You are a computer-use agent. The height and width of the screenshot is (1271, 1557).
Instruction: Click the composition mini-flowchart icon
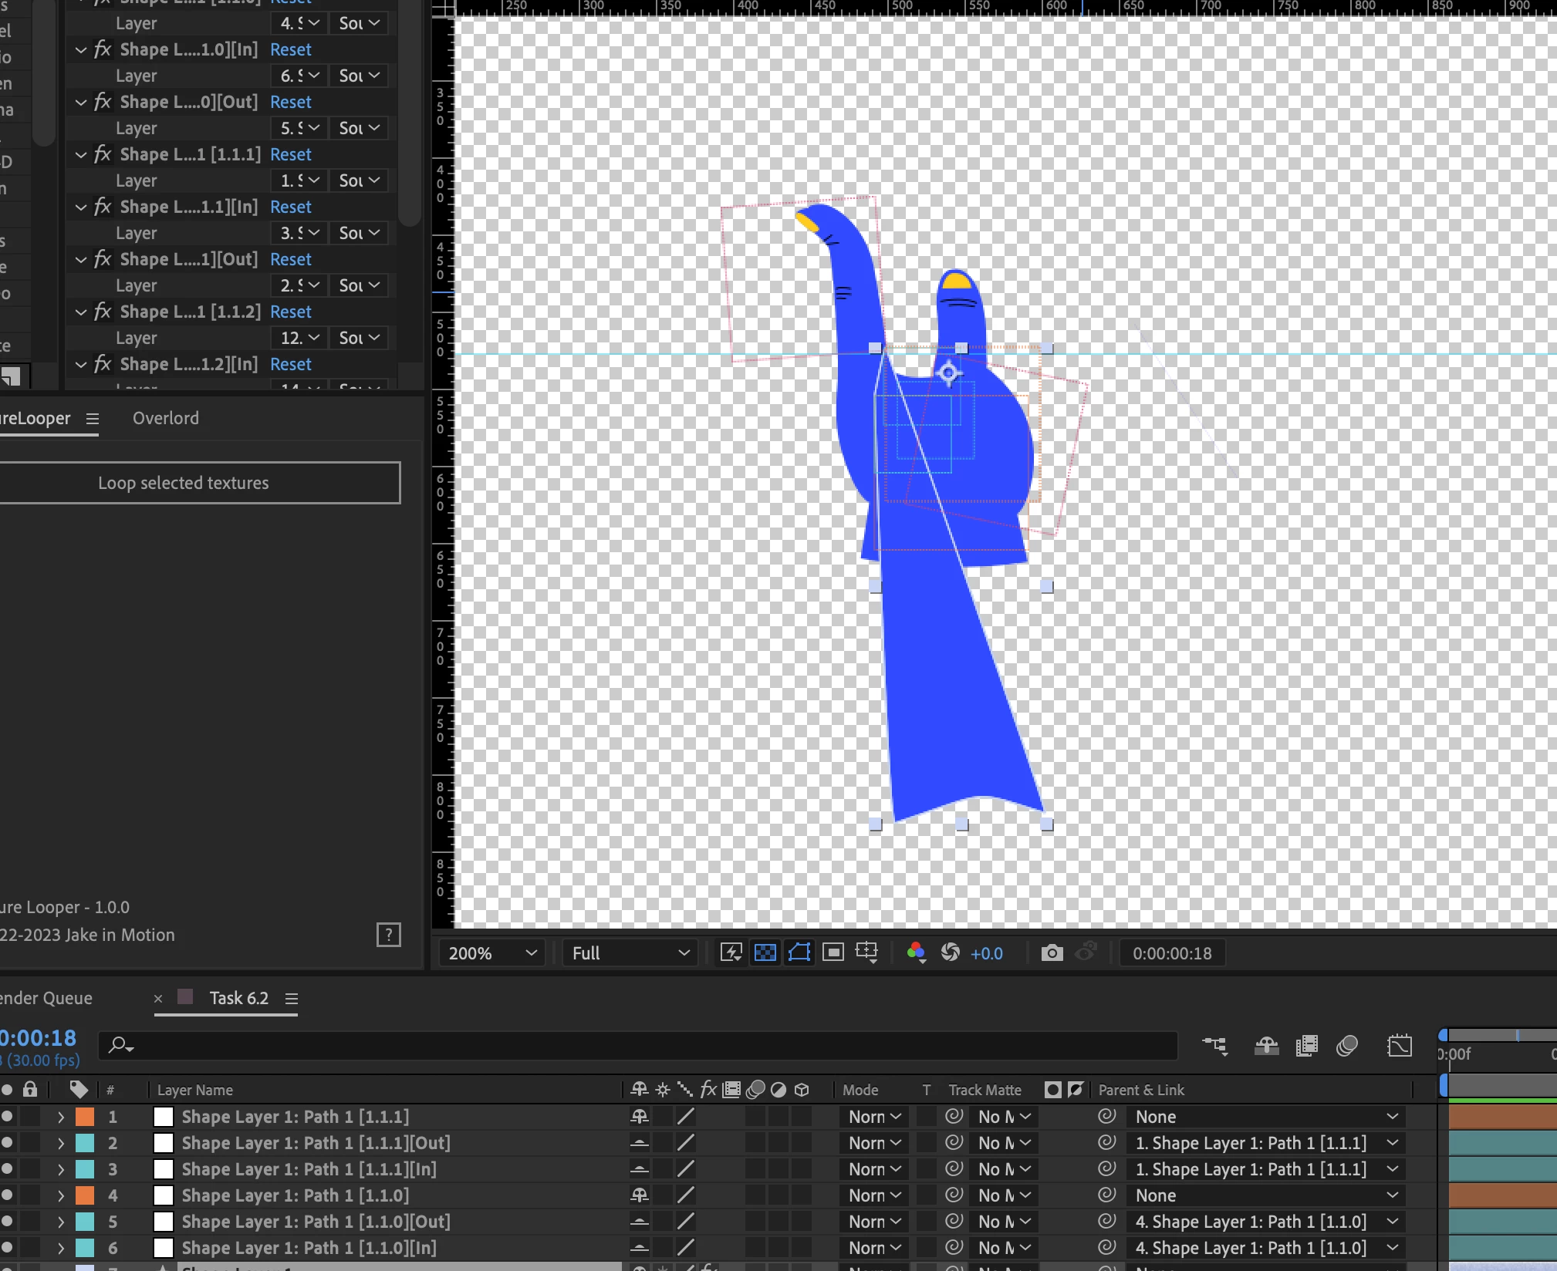click(x=1215, y=1046)
